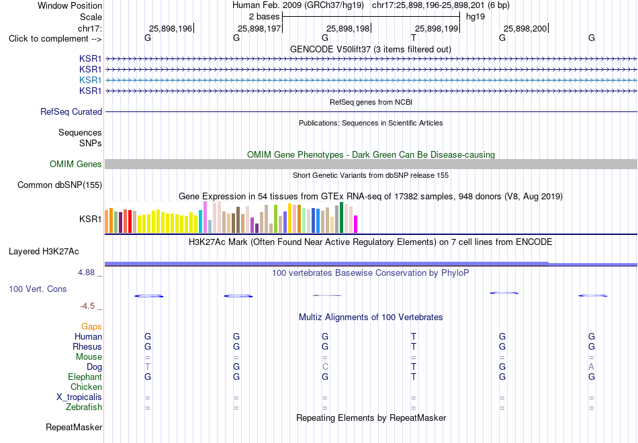Select the Rhesus species label

[x=87, y=346]
